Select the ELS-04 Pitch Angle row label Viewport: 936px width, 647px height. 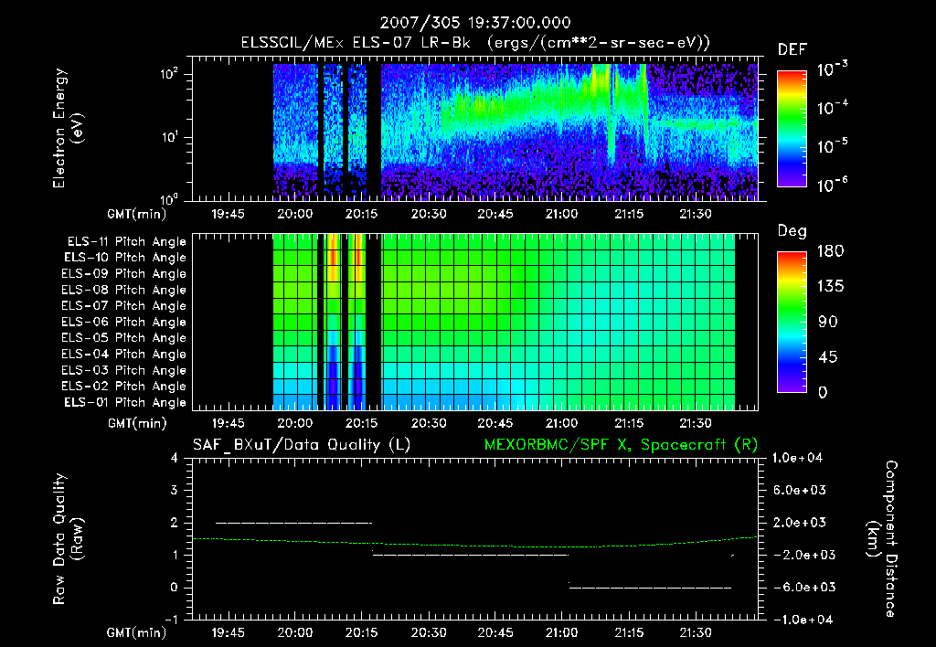[x=123, y=355]
